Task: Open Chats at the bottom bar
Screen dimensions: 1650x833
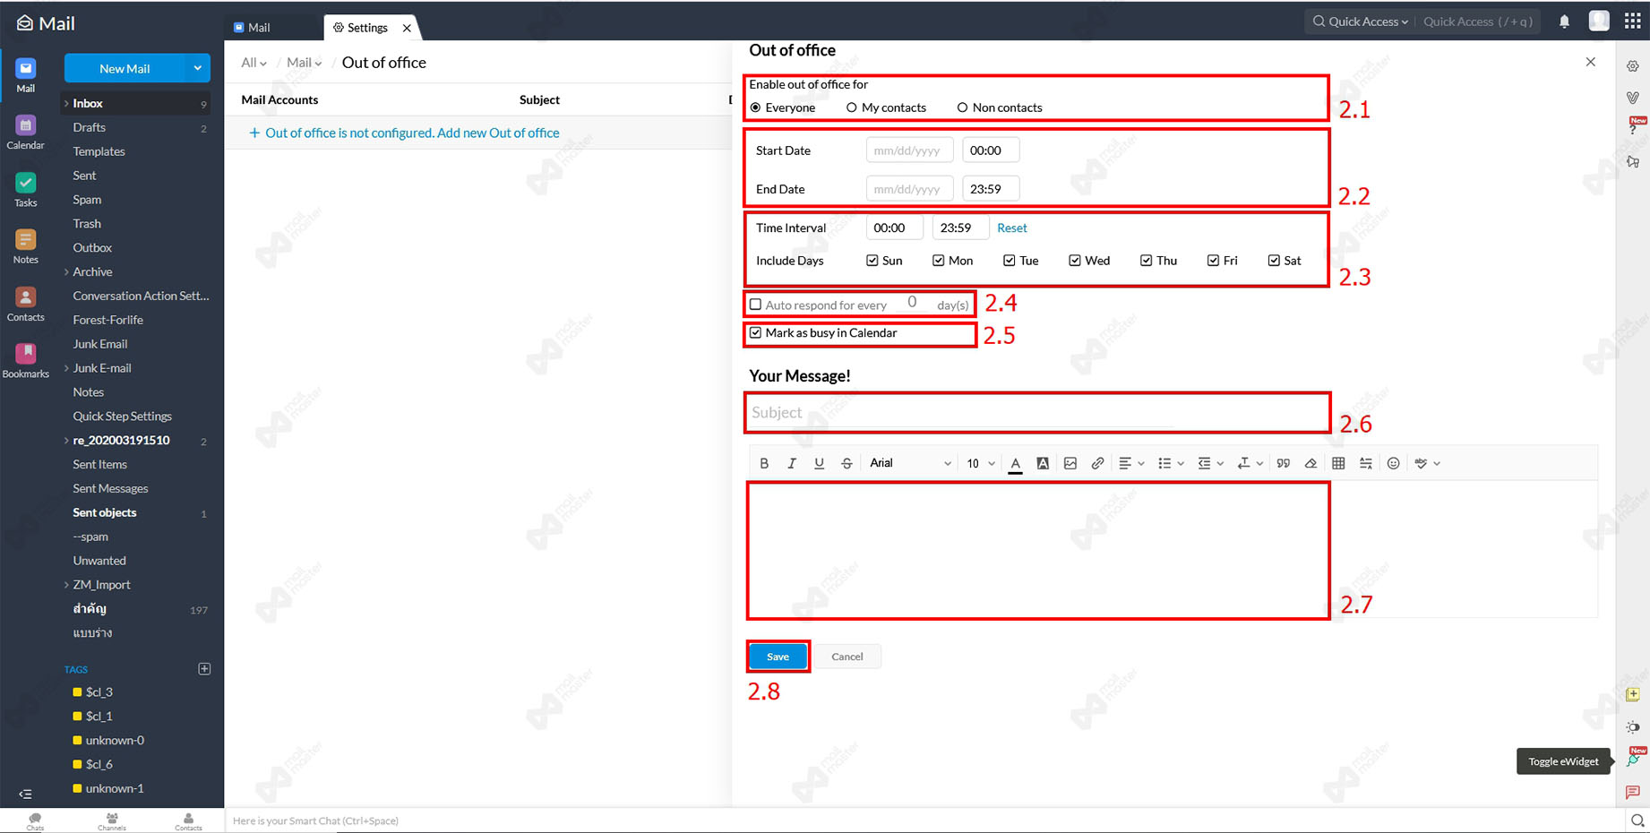Action: point(35,821)
